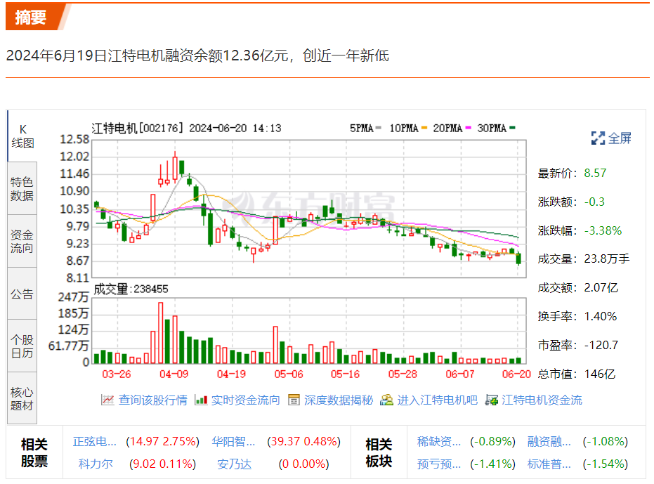Screen dimensions: 654x484
Task: Open the 查询该股行情 link
Action: [x=152, y=400]
